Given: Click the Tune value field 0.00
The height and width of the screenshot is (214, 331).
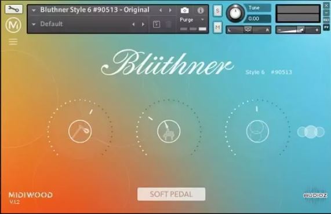Looking at the screenshot, I should click(x=257, y=19).
